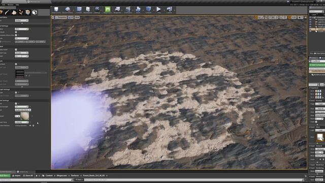Toggle the Paint settings checkbox
Viewport: 325px width, 183px height.
point(16,104)
